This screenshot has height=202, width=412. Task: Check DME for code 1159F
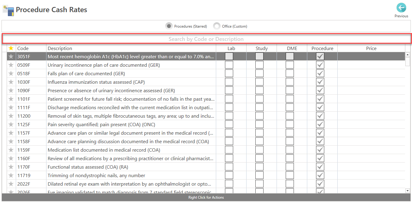290,150
